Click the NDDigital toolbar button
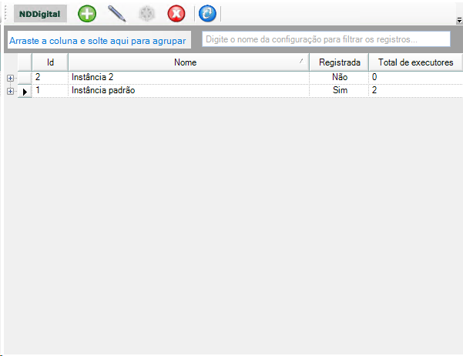The image size is (463, 356). 40,14
